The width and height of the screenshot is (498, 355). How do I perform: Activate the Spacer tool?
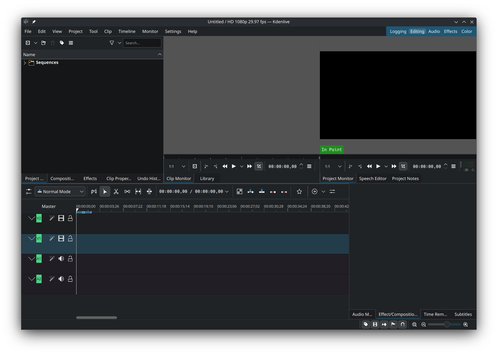point(127,191)
